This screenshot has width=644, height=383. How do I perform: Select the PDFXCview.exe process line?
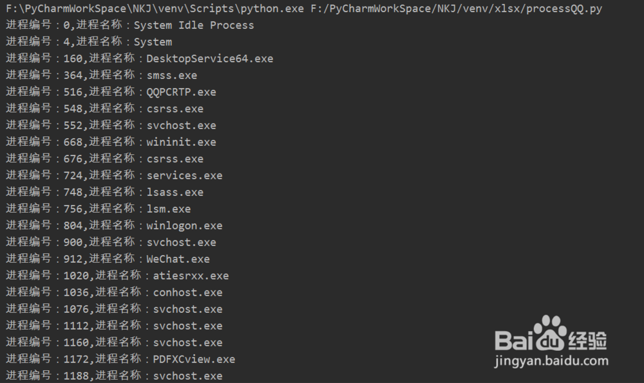tap(120, 359)
